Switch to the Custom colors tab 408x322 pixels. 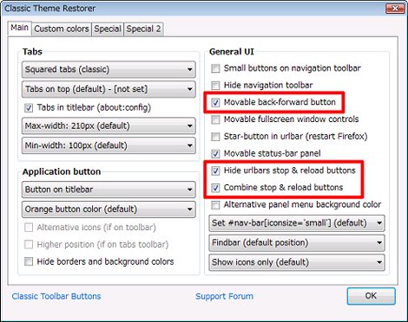pyautogui.click(x=62, y=29)
